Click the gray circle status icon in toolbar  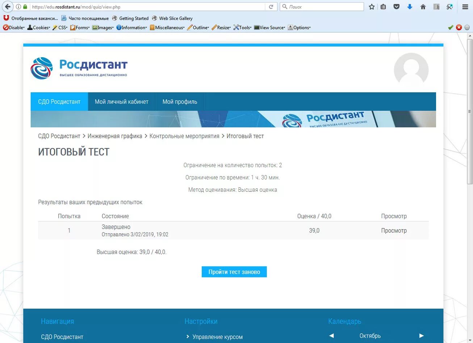pyautogui.click(x=467, y=27)
